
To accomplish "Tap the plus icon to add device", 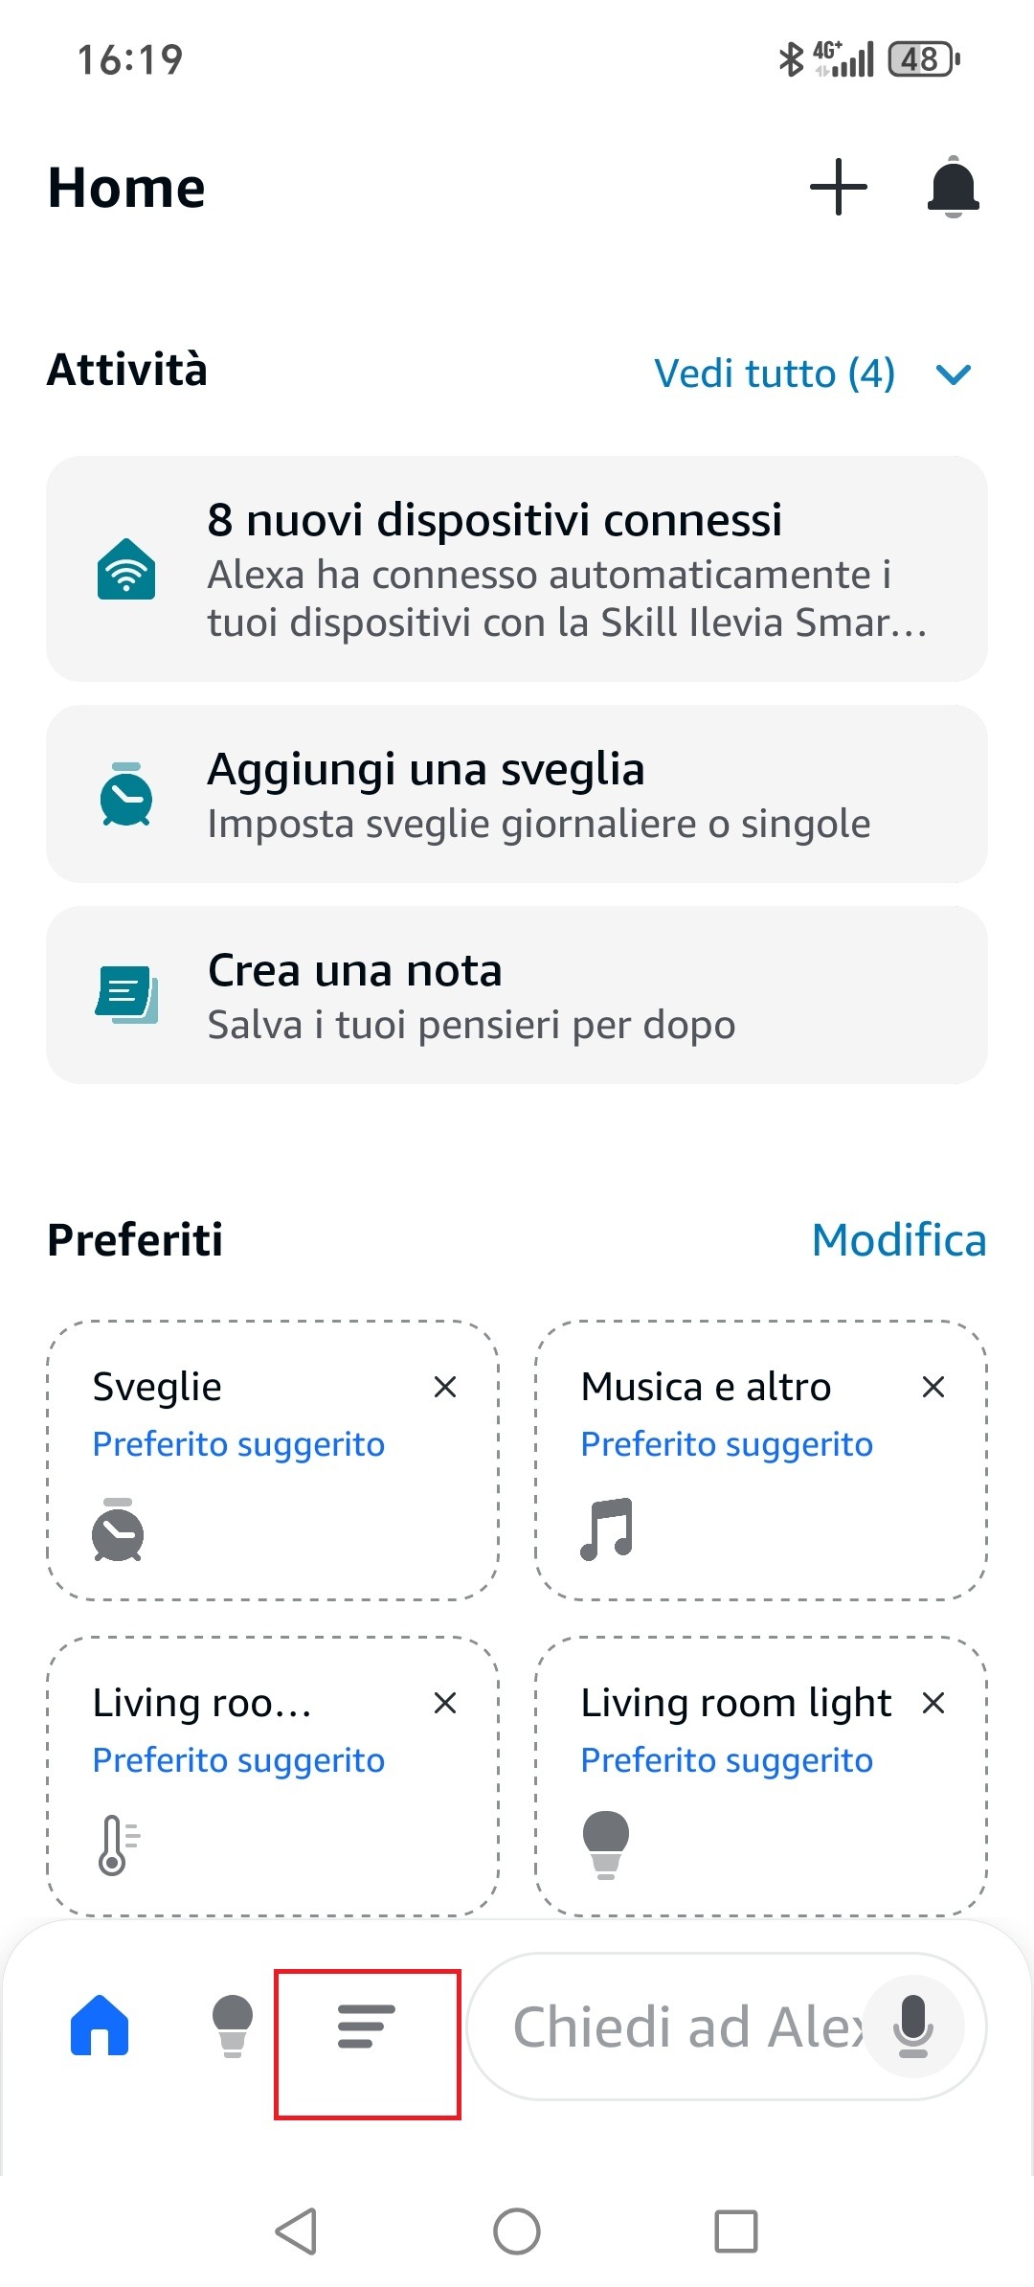I will pyautogui.click(x=838, y=187).
